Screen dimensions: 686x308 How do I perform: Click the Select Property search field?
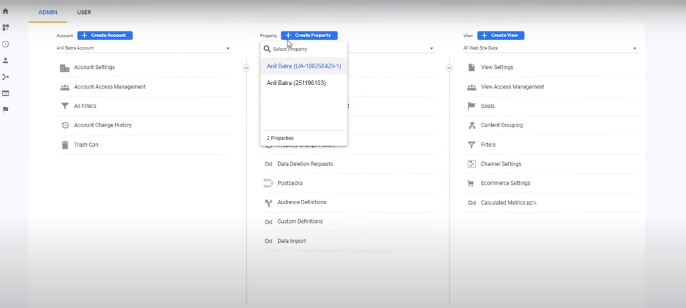tap(307, 50)
